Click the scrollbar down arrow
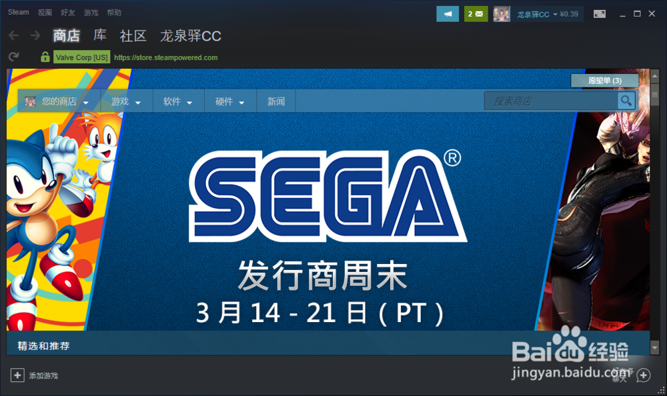Viewport: 667px width, 396px height. 655,348
